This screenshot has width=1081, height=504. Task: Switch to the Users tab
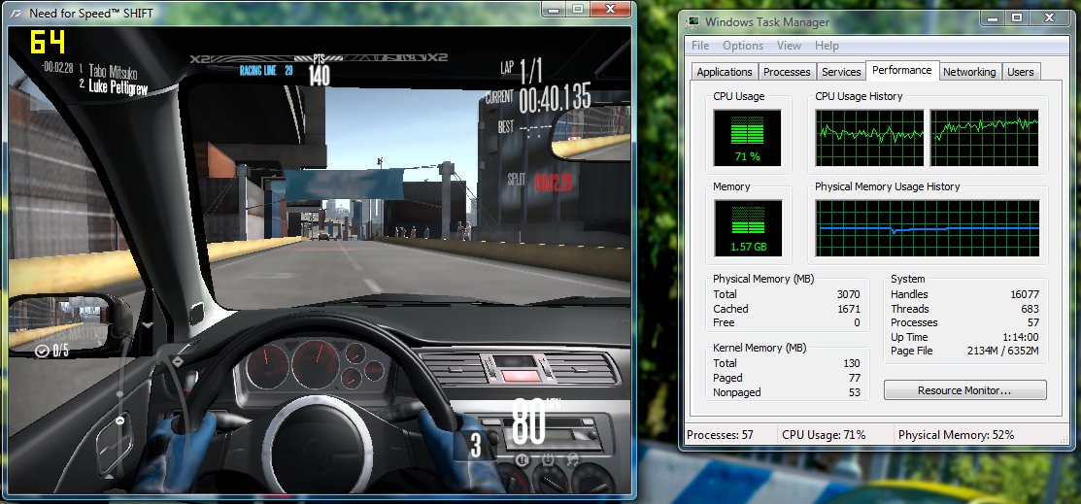click(1021, 72)
